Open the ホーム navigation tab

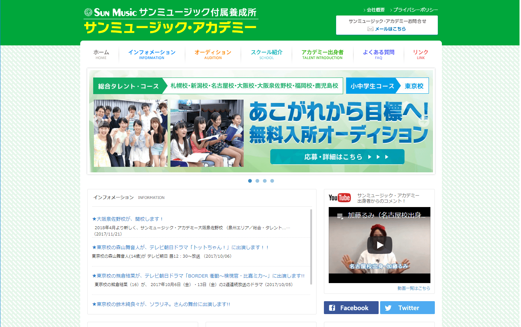click(x=101, y=54)
